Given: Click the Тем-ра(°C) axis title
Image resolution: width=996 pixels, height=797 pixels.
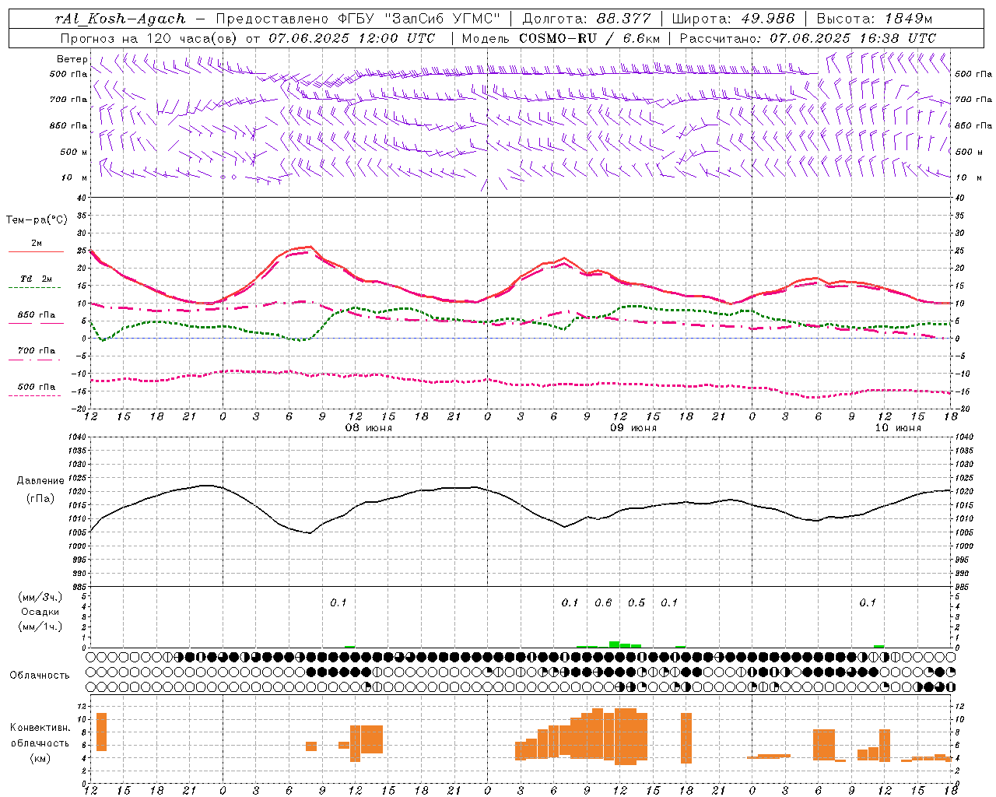Looking at the screenshot, I should pos(37,220).
